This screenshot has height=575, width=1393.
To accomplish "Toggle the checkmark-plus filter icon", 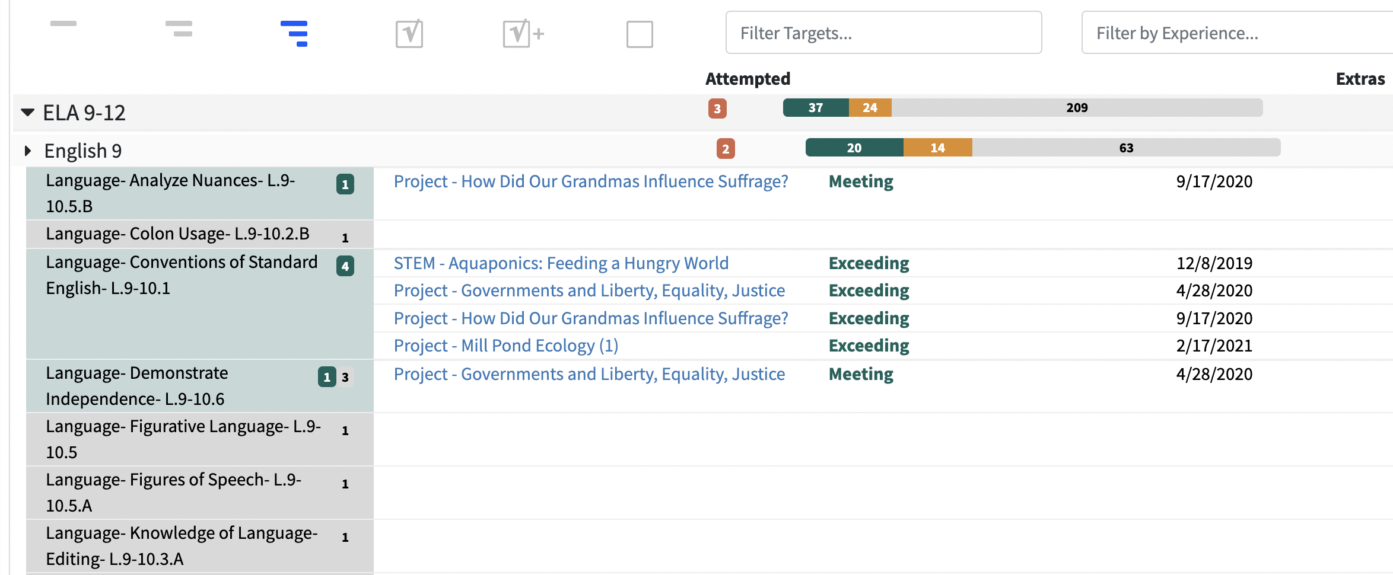I will tap(523, 34).
